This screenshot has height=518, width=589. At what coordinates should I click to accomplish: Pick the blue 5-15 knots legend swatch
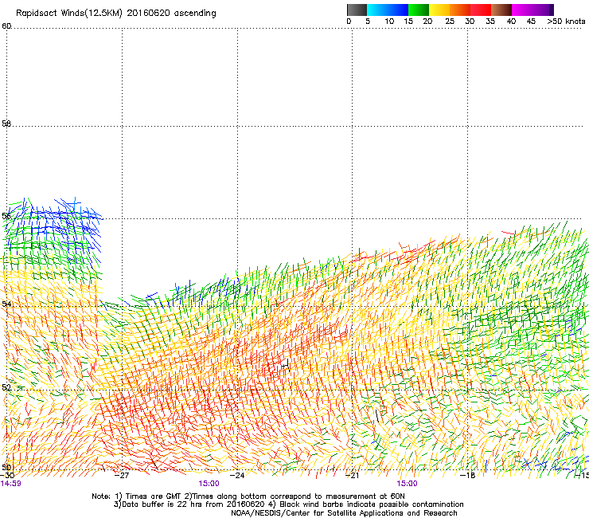(388, 10)
